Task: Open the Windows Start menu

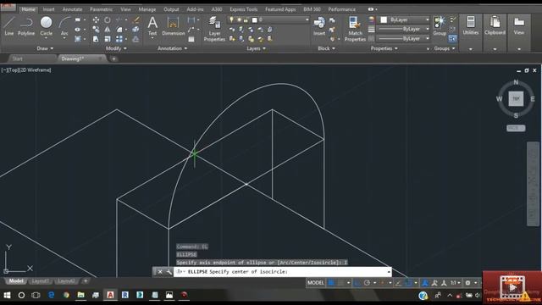Action: tap(7, 295)
